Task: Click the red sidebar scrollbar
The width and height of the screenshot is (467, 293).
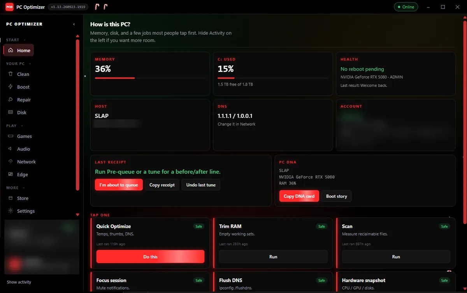Action: (77, 115)
